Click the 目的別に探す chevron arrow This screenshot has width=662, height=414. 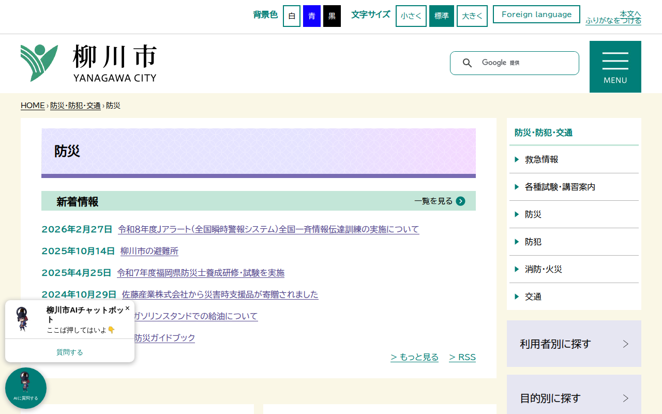pos(625,398)
